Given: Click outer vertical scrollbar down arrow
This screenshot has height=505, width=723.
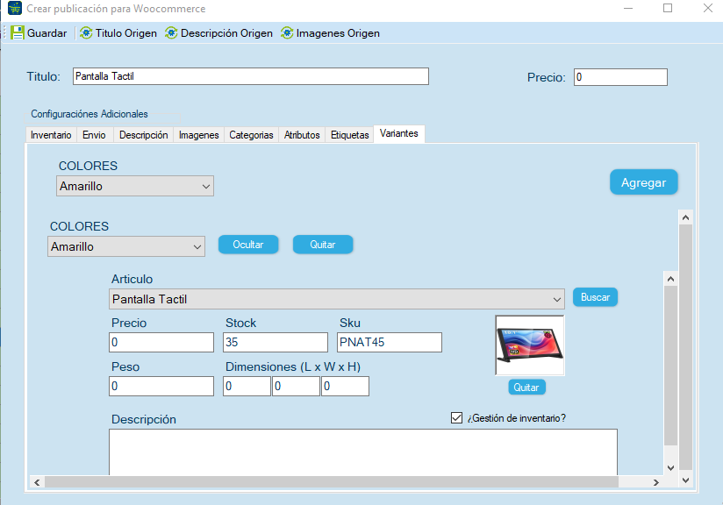Looking at the screenshot, I should click(685, 480).
